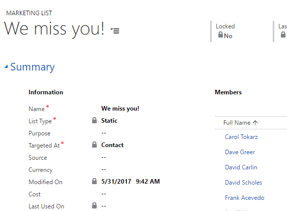The width and height of the screenshot is (287, 211).
Task: Open the David Scholes contact
Action: tap(243, 183)
